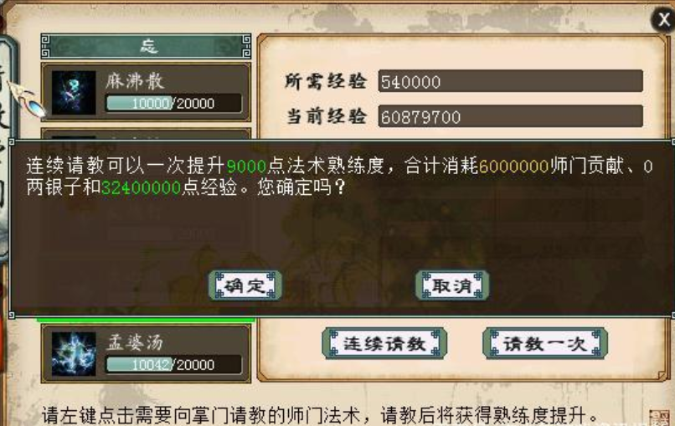This screenshot has width=675, height=426.
Task: Select the 麻沸散 proficiency progress bar
Action: pos(174,103)
